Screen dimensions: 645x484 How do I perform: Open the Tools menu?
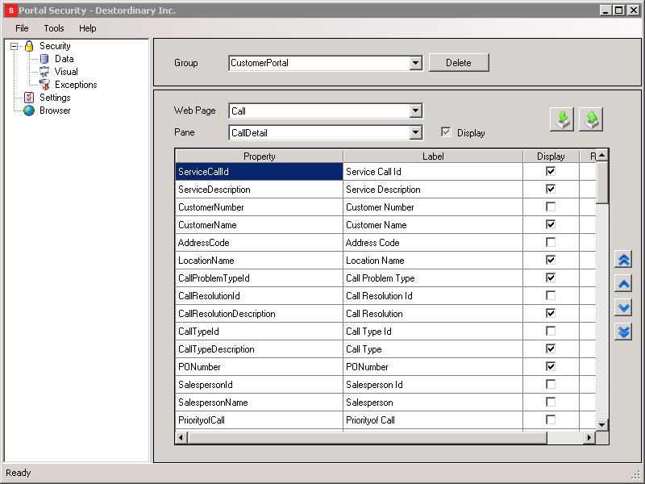(x=54, y=28)
